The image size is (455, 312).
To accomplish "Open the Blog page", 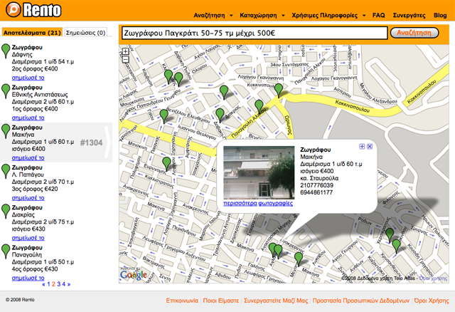I will coord(440,16).
